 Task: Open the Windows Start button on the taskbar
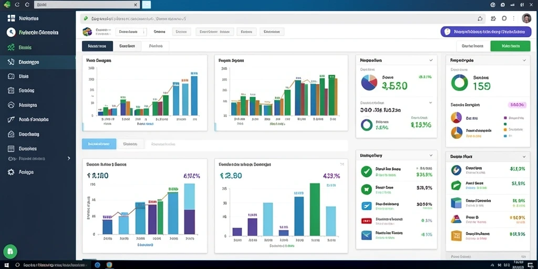point(6,265)
